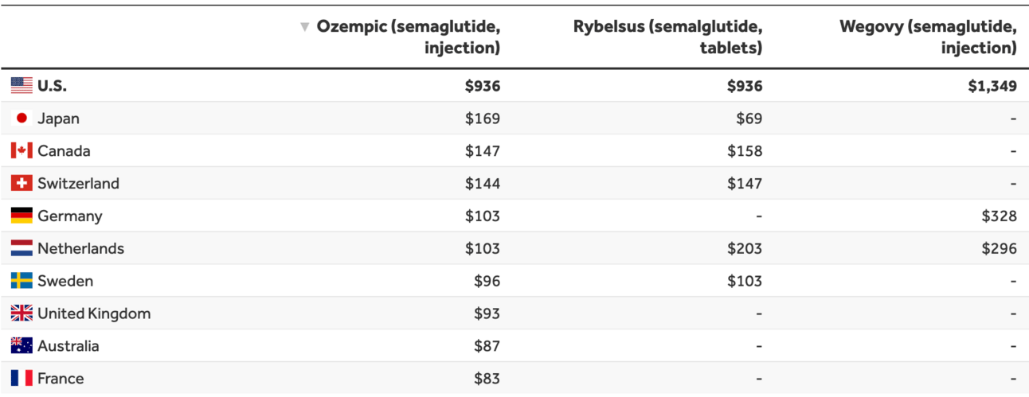
Task: Click the Switzerland flag icon
Action: 22,184
